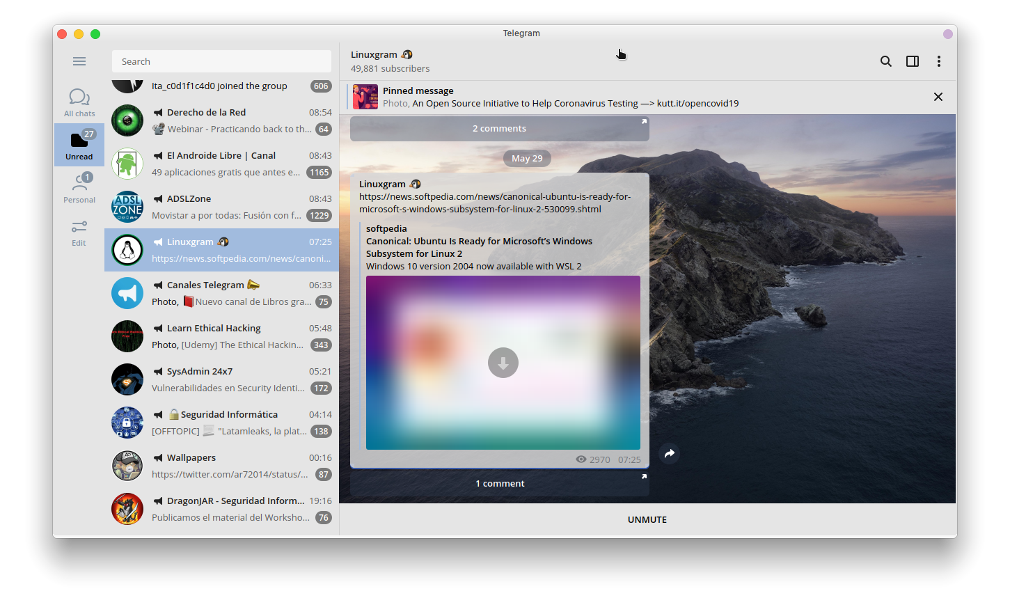Toggle the right info side panel
1010x598 pixels.
click(913, 61)
